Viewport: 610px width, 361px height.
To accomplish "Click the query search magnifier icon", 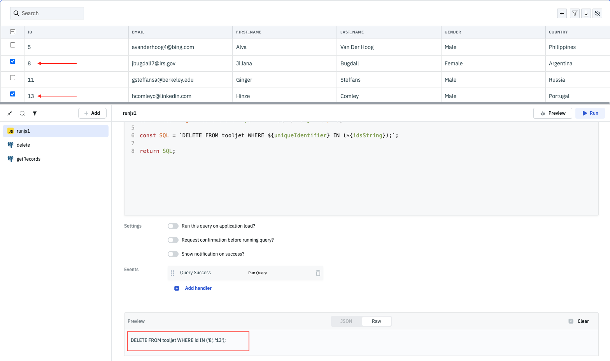I will point(22,113).
